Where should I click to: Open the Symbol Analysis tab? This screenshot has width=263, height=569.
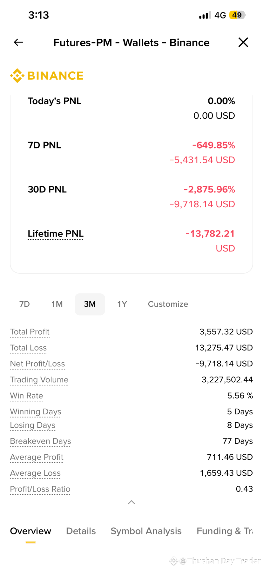pos(146,531)
